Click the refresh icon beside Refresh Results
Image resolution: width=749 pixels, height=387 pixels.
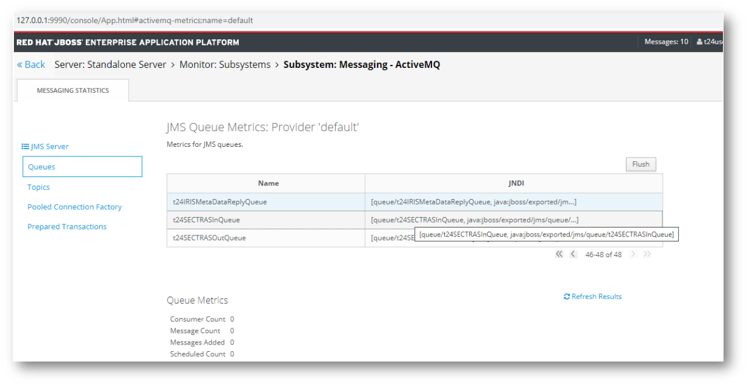567,297
